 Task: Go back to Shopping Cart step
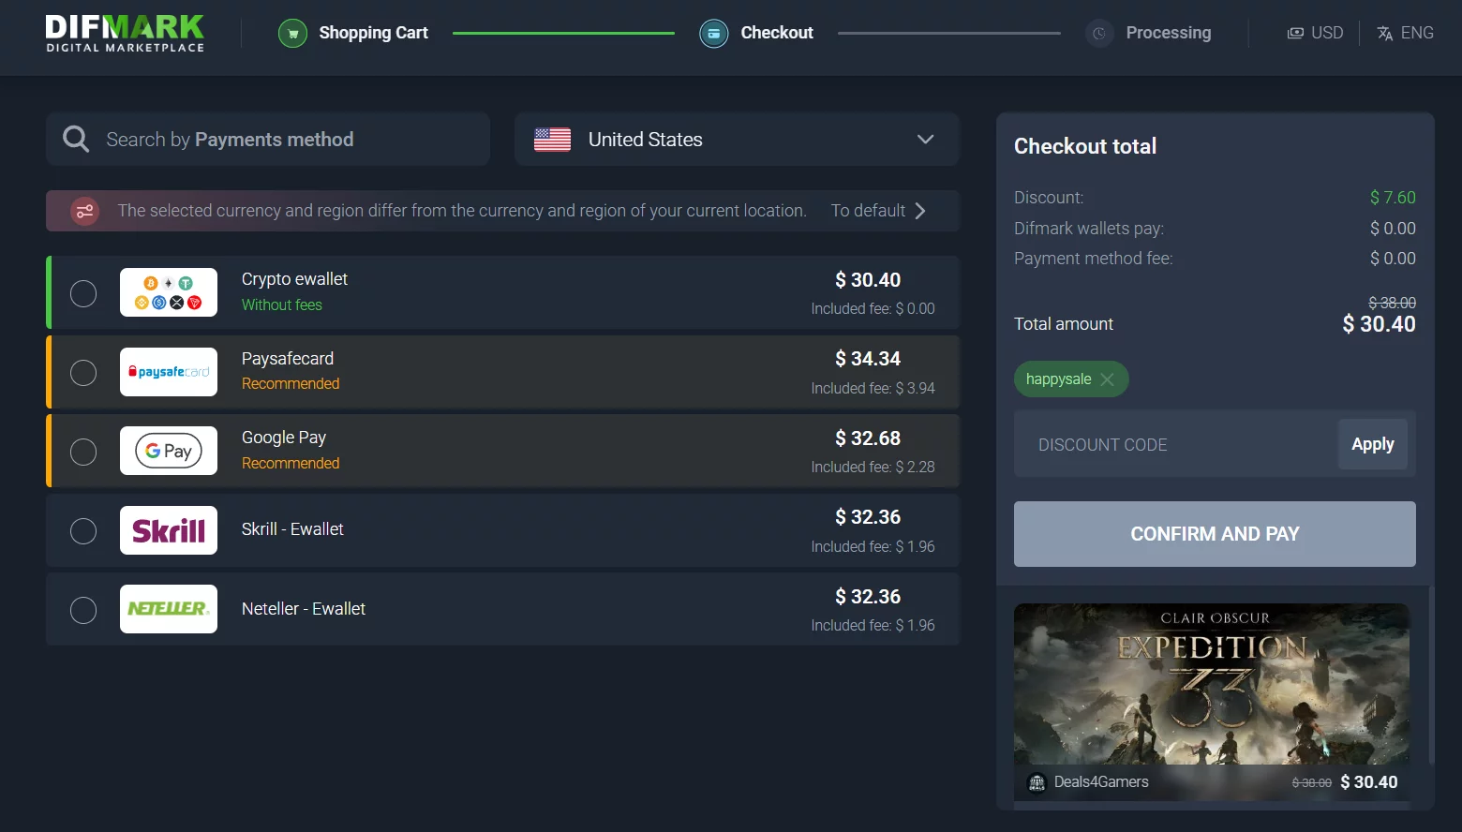pos(373,33)
